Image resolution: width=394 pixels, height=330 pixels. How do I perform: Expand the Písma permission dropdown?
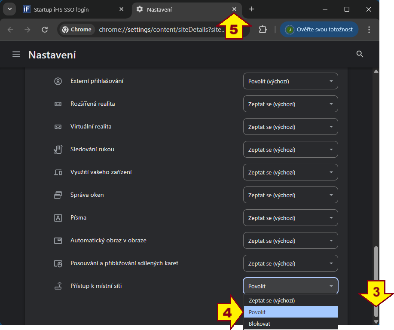coord(290,218)
